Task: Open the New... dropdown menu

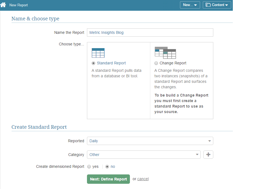Action: (190, 5)
